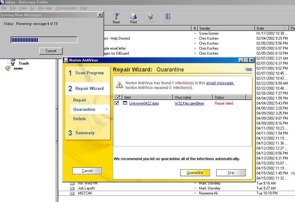295x202 pixels.
Task: Click the file icon beside Unknown0422.data
Action: pyautogui.click(x=125, y=103)
